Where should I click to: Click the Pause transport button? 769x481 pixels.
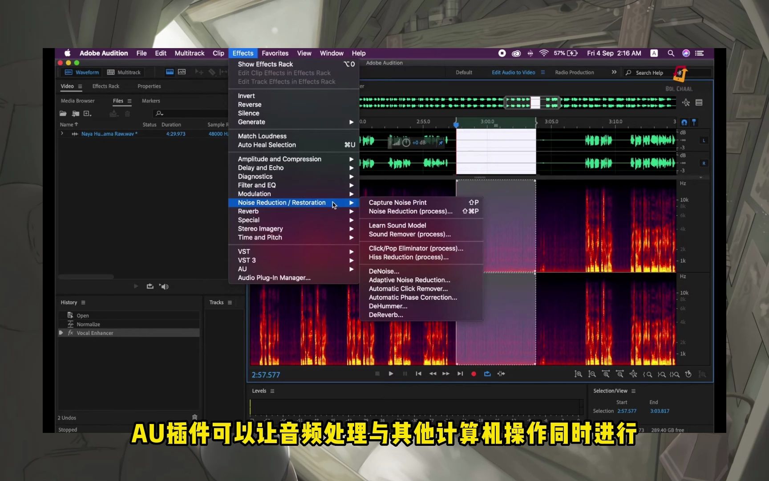[x=405, y=374]
